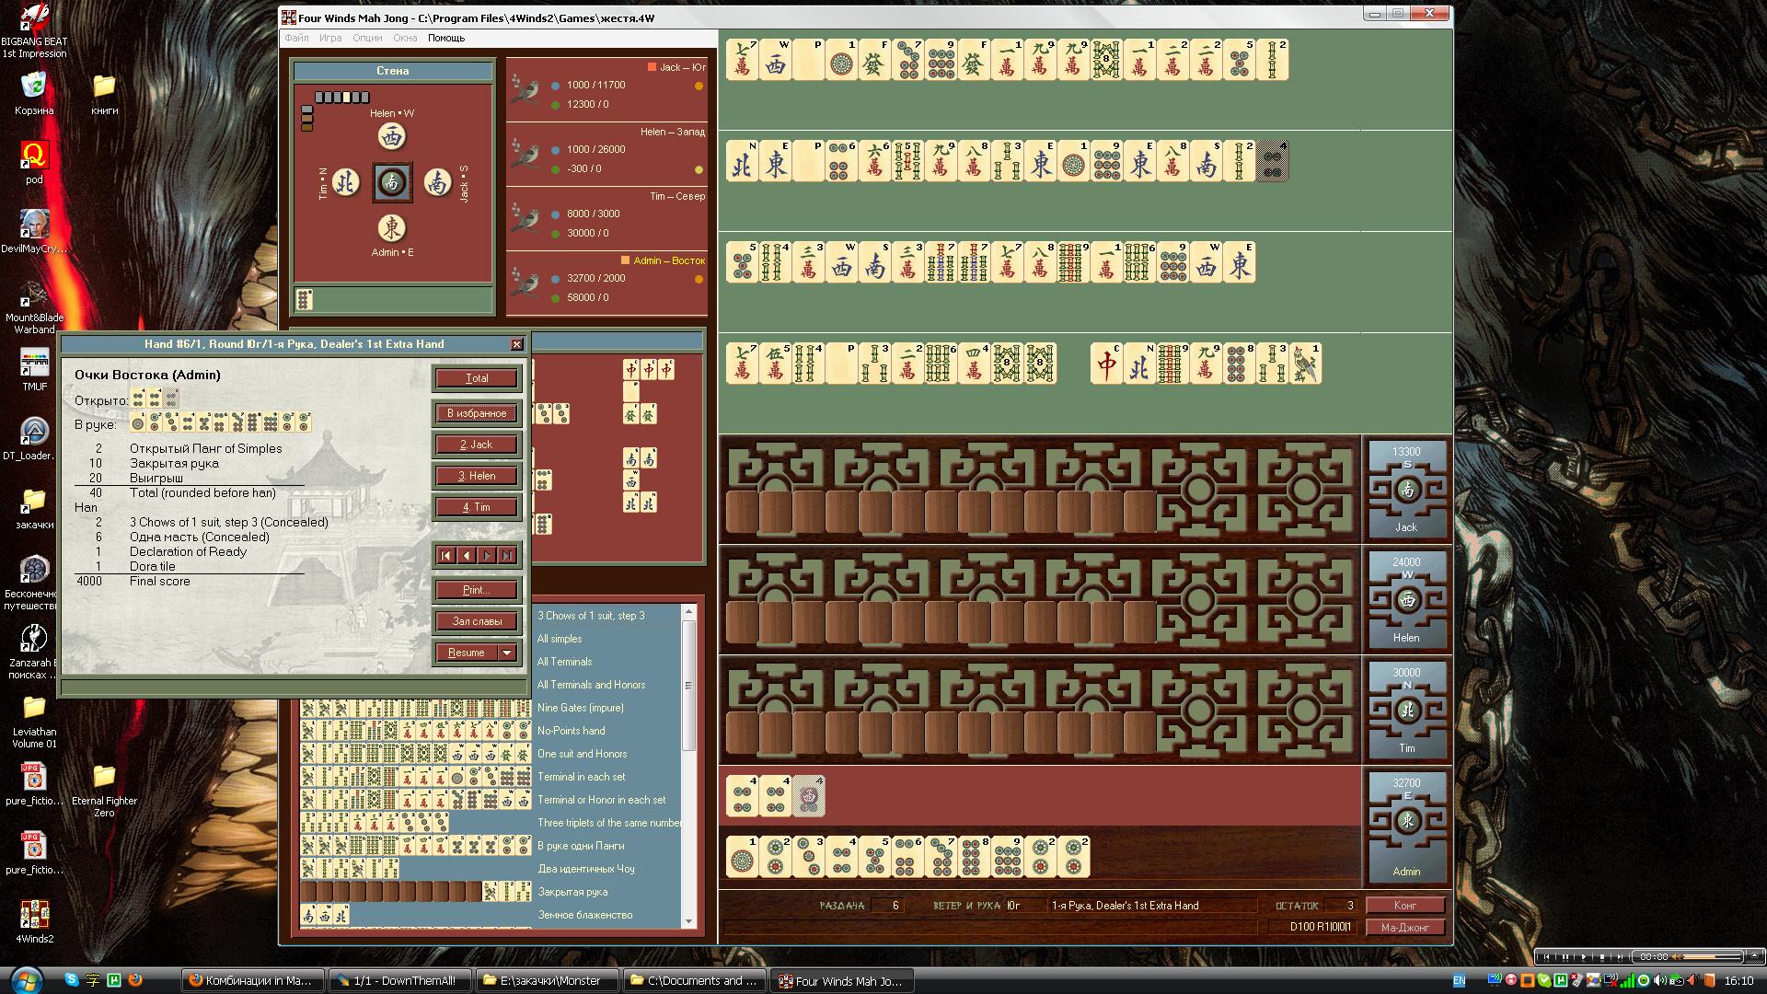The image size is (1767, 994).
Task: Click the combinations list scrollbar thumb
Action: [688, 685]
